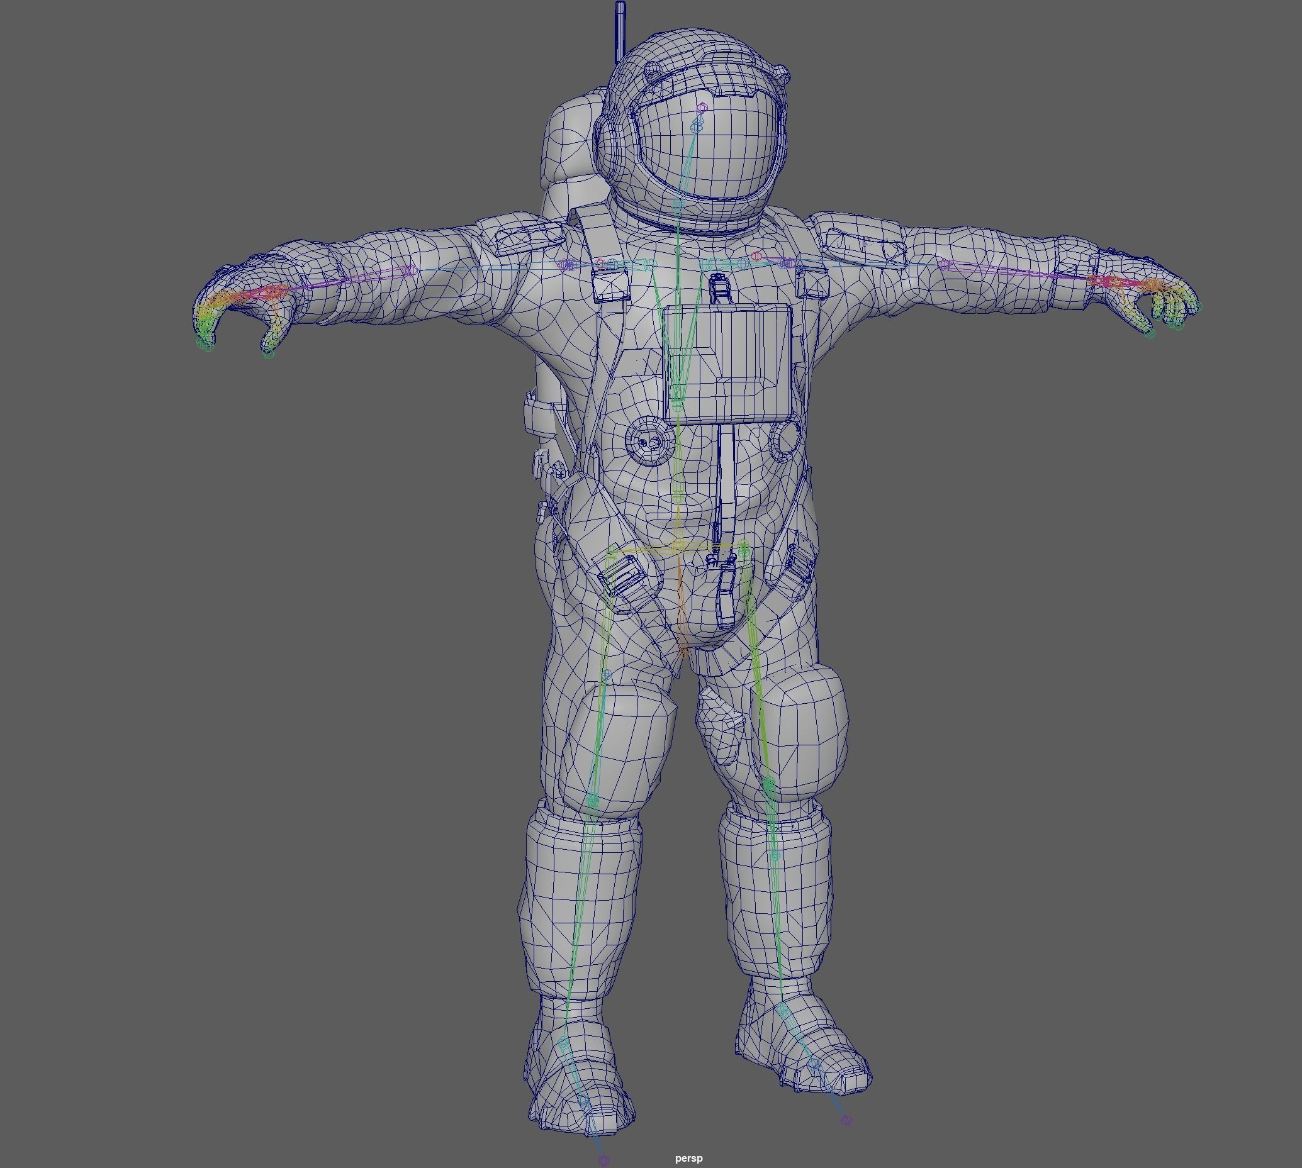Pick the yellow pelvis root joint
The width and height of the screenshot is (1302, 1168).
tap(679, 547)
